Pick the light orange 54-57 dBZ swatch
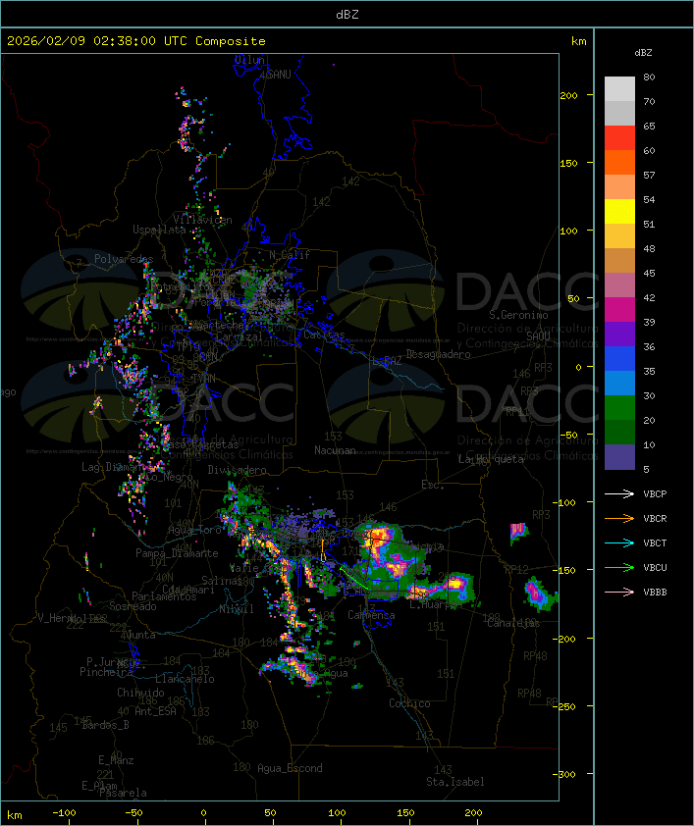The width and height of the screenshot is (694, 826). pyautogui.click(x=619, y=187)
